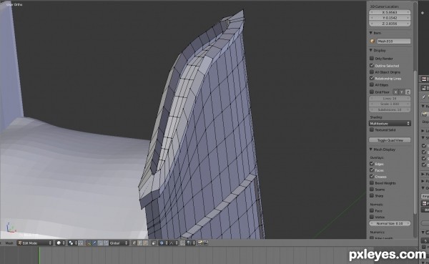Click the Toggle Quad View button
The image size is (429, 264).
coord(390,140)
